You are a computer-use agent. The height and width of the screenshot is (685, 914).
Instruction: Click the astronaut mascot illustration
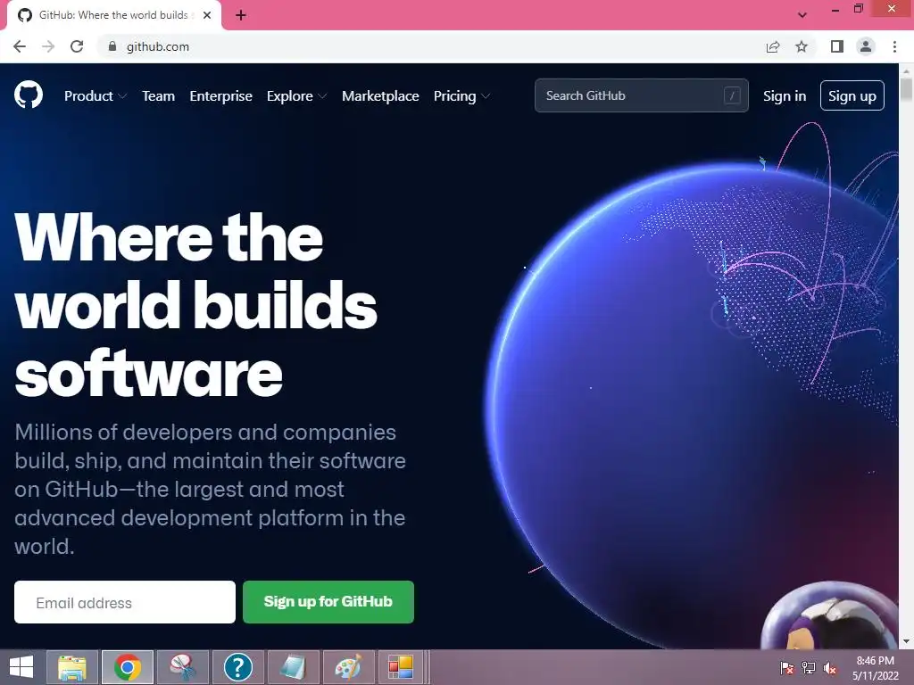coord(829,616)
